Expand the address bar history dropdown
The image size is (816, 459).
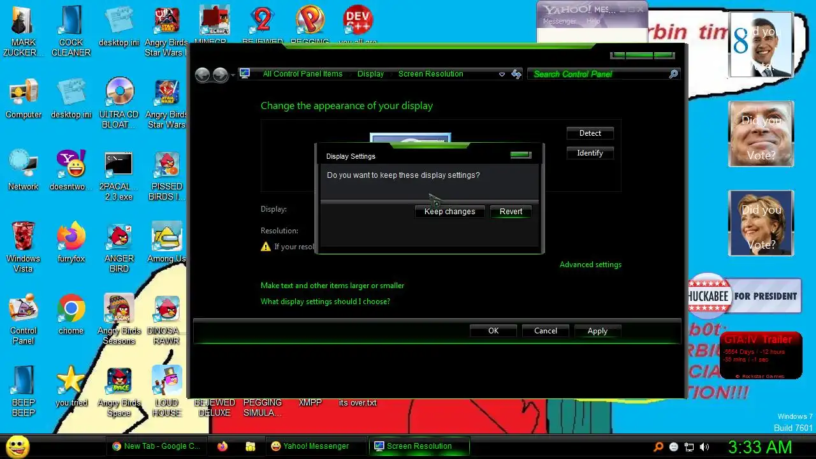point(502,75)
